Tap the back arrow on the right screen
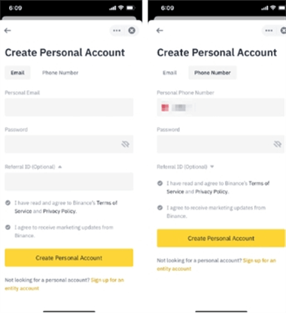Screen dimensions: 286x313 pos(160,30)
